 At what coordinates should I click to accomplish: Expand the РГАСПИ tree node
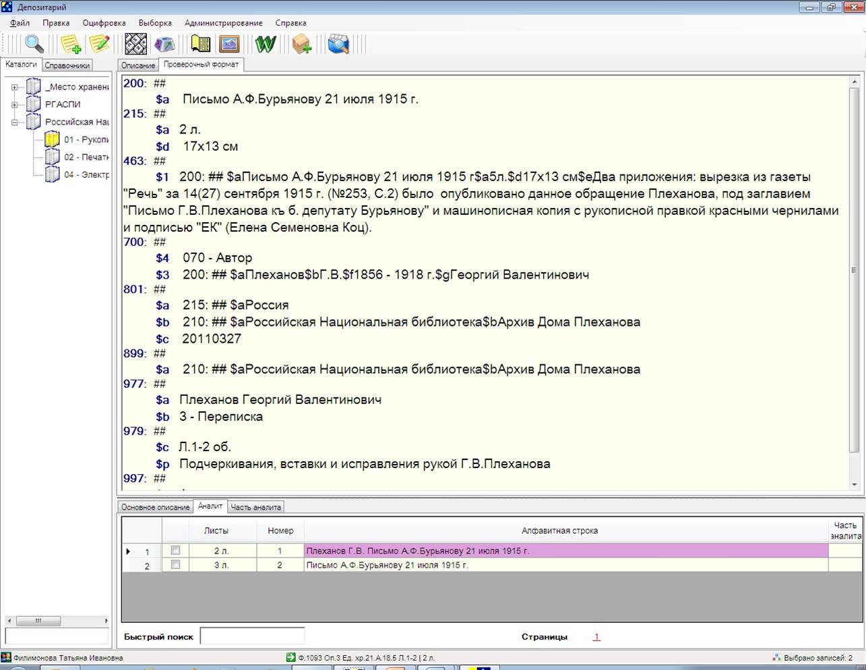pos(15,104)
